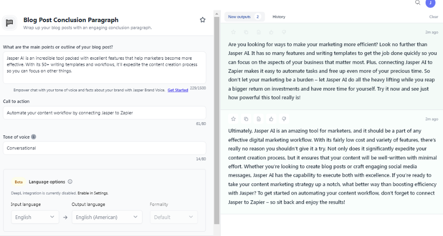The height and width of the screenshot is (236, 443).
Task: Click the "2" count badge on New outputs
Action: 258,16
